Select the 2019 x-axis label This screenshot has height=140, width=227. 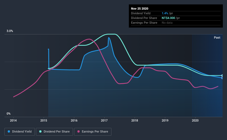click(x=165, y=120)
